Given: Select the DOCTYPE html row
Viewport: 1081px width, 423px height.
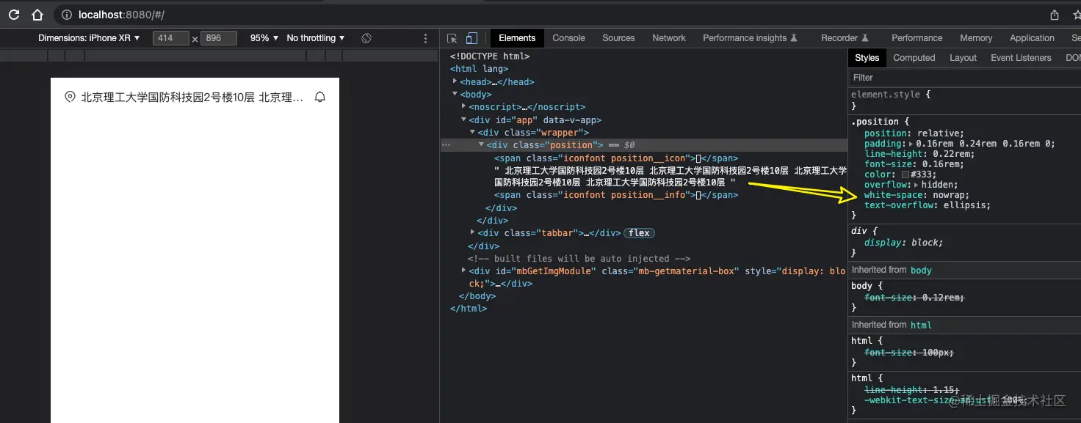Looking at the screenshot, I should [x=489, y=56].
